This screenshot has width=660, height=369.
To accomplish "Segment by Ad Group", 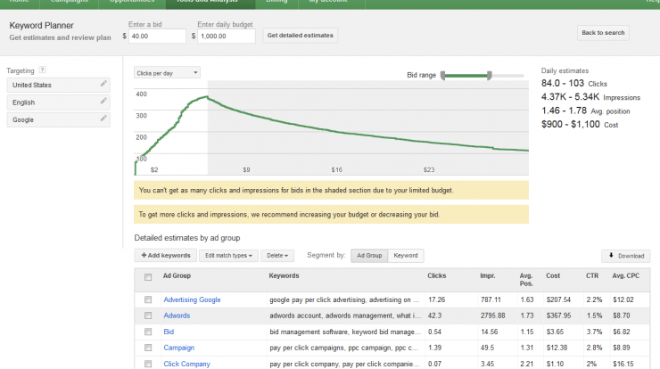I will click(369, 256).
